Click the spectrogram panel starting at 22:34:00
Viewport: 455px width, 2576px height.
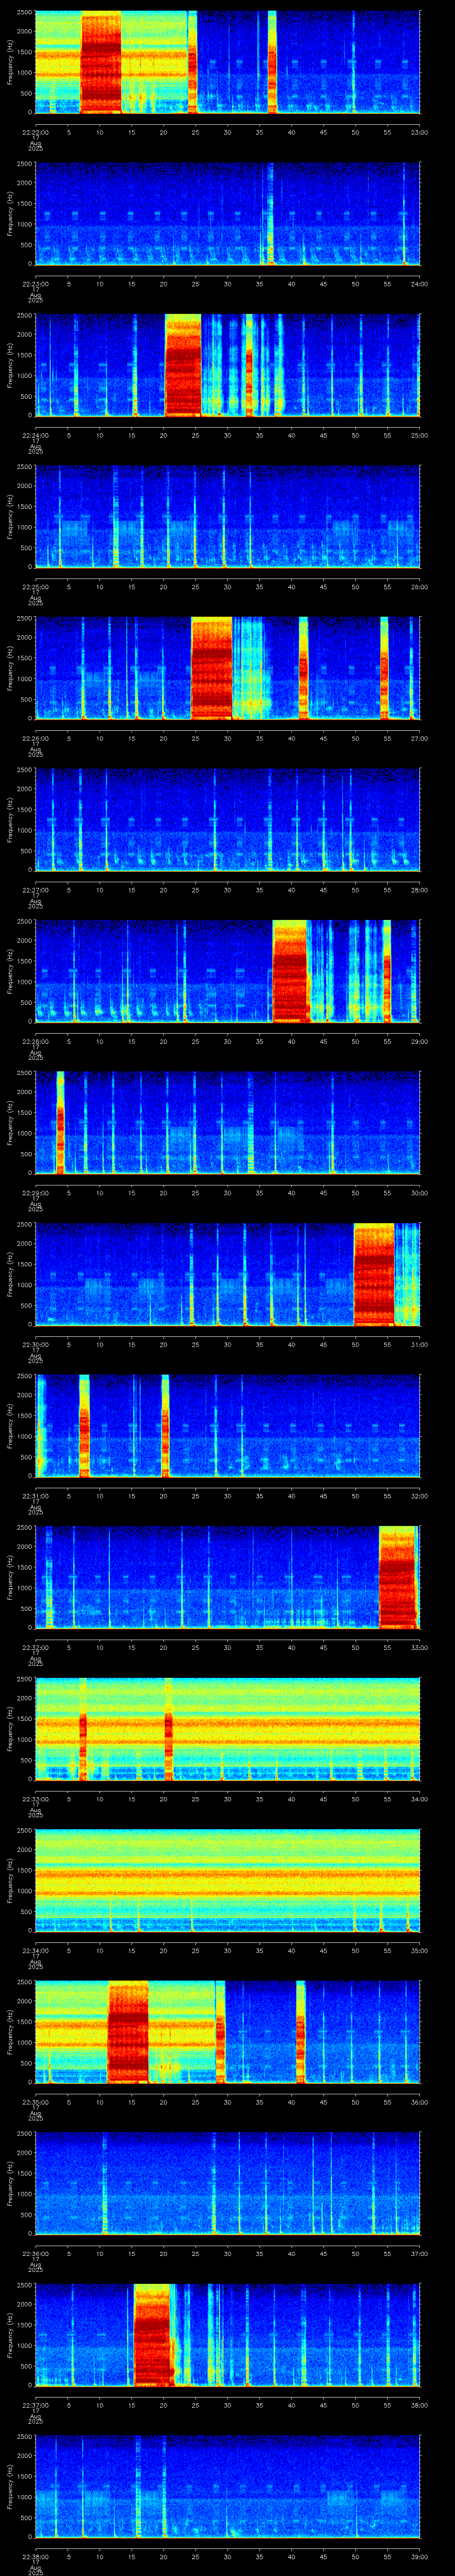point(228,1880)
